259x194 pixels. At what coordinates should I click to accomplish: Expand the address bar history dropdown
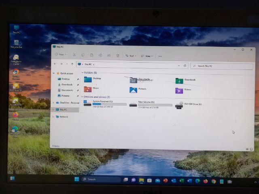pyautogui.click(x=179, y=65)
